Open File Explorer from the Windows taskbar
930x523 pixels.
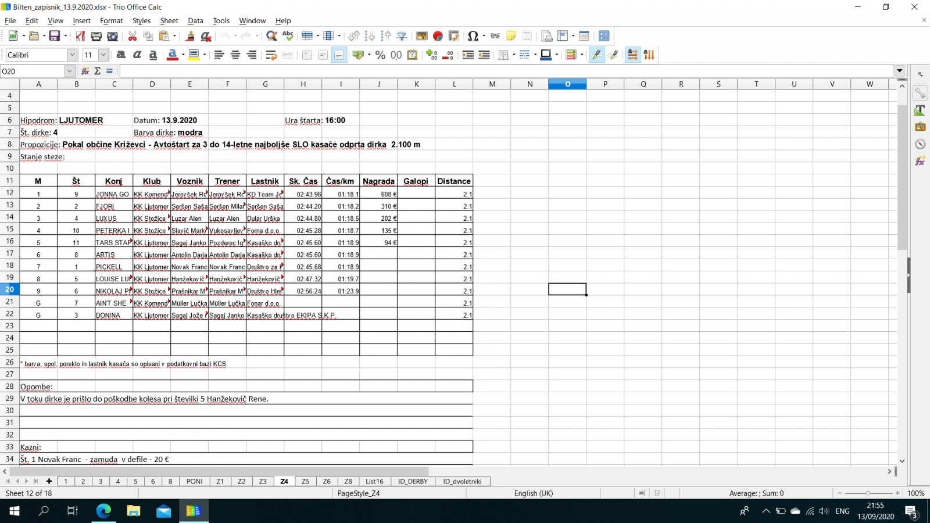pos(134,511)
